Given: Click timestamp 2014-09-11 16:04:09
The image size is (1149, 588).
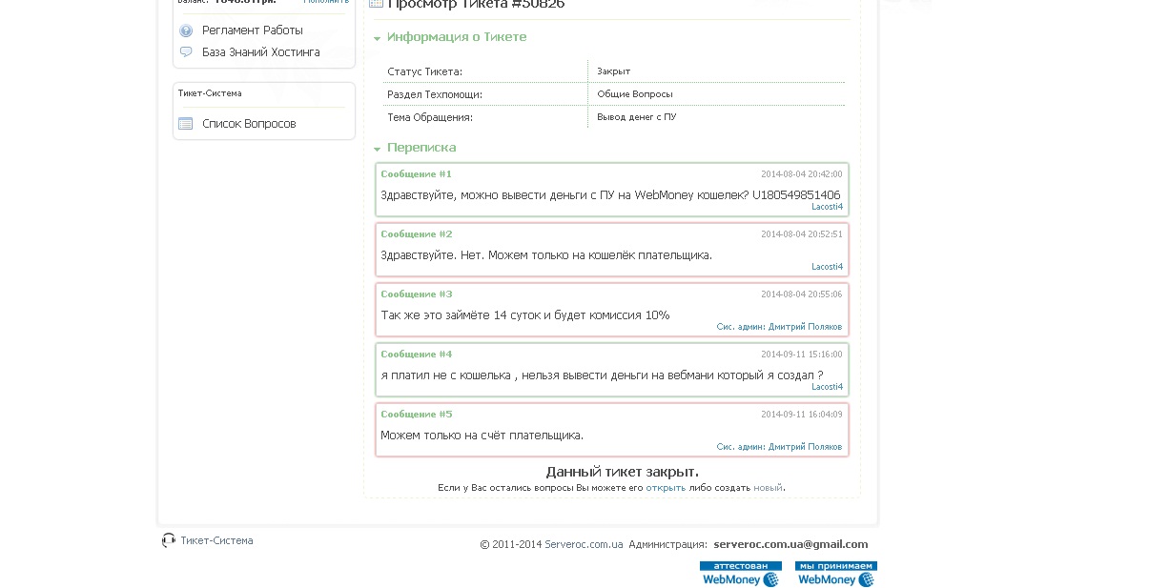Looking at the screenshot, I should (801, 415).
